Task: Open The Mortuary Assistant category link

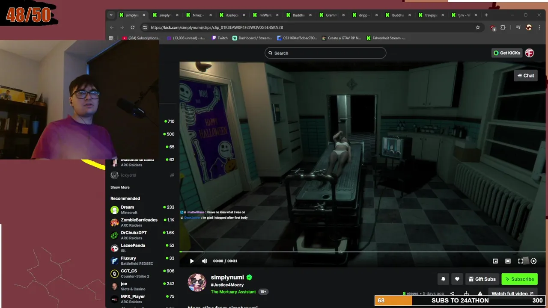Action: pyautogui.click(x=233, y=292)
